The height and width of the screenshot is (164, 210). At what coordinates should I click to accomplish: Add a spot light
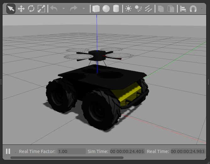pyautogui.click(x=138, y=9)
